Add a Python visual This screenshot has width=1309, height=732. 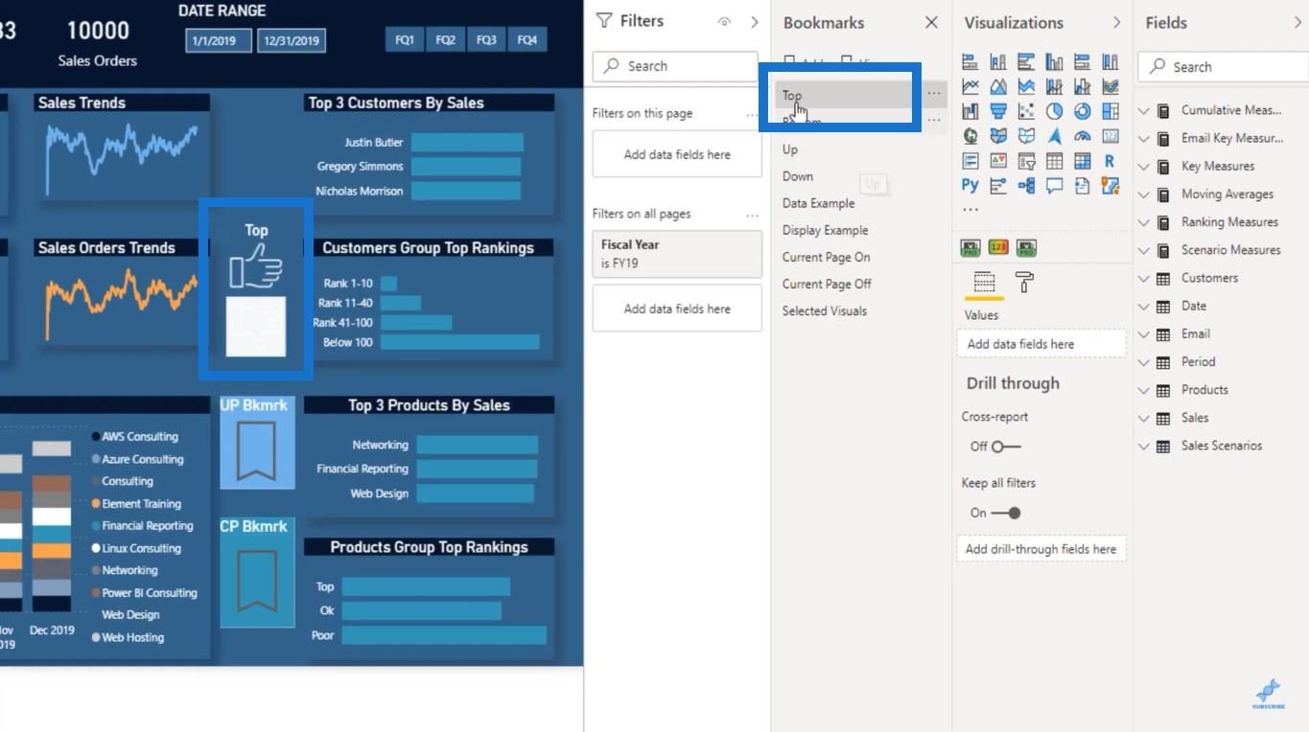pyautogui.click(x=970, y=186)
